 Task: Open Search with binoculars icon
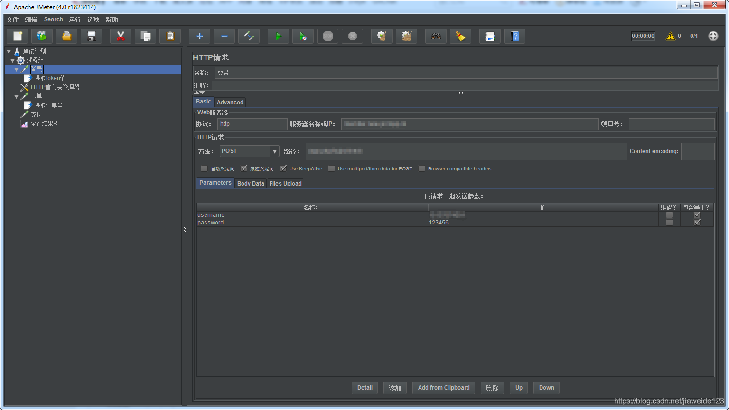[x=436, y=36]
